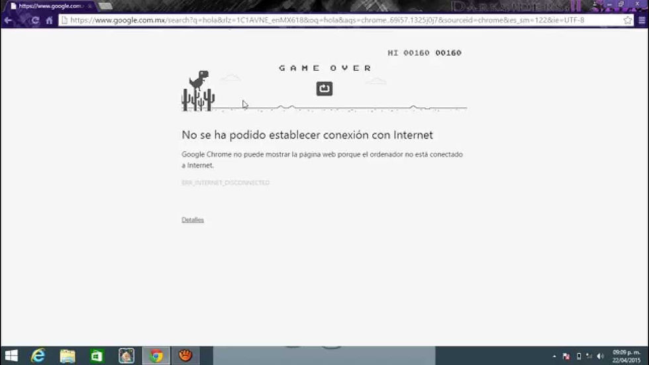
Task: Click the page document icon in the address bar
Action: [65, 21]
